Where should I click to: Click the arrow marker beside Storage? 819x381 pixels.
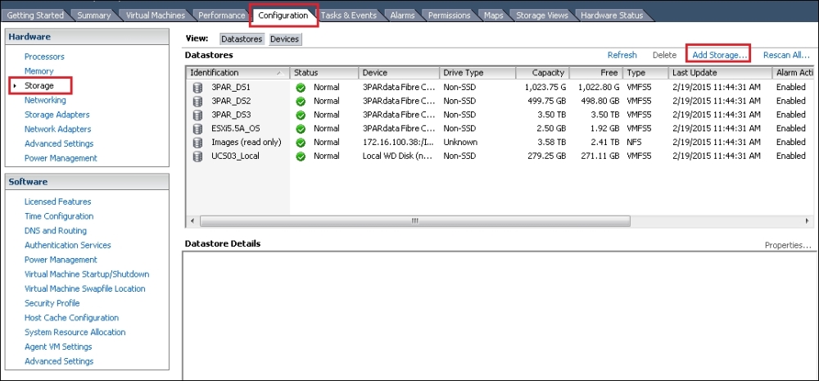point(14,85)
